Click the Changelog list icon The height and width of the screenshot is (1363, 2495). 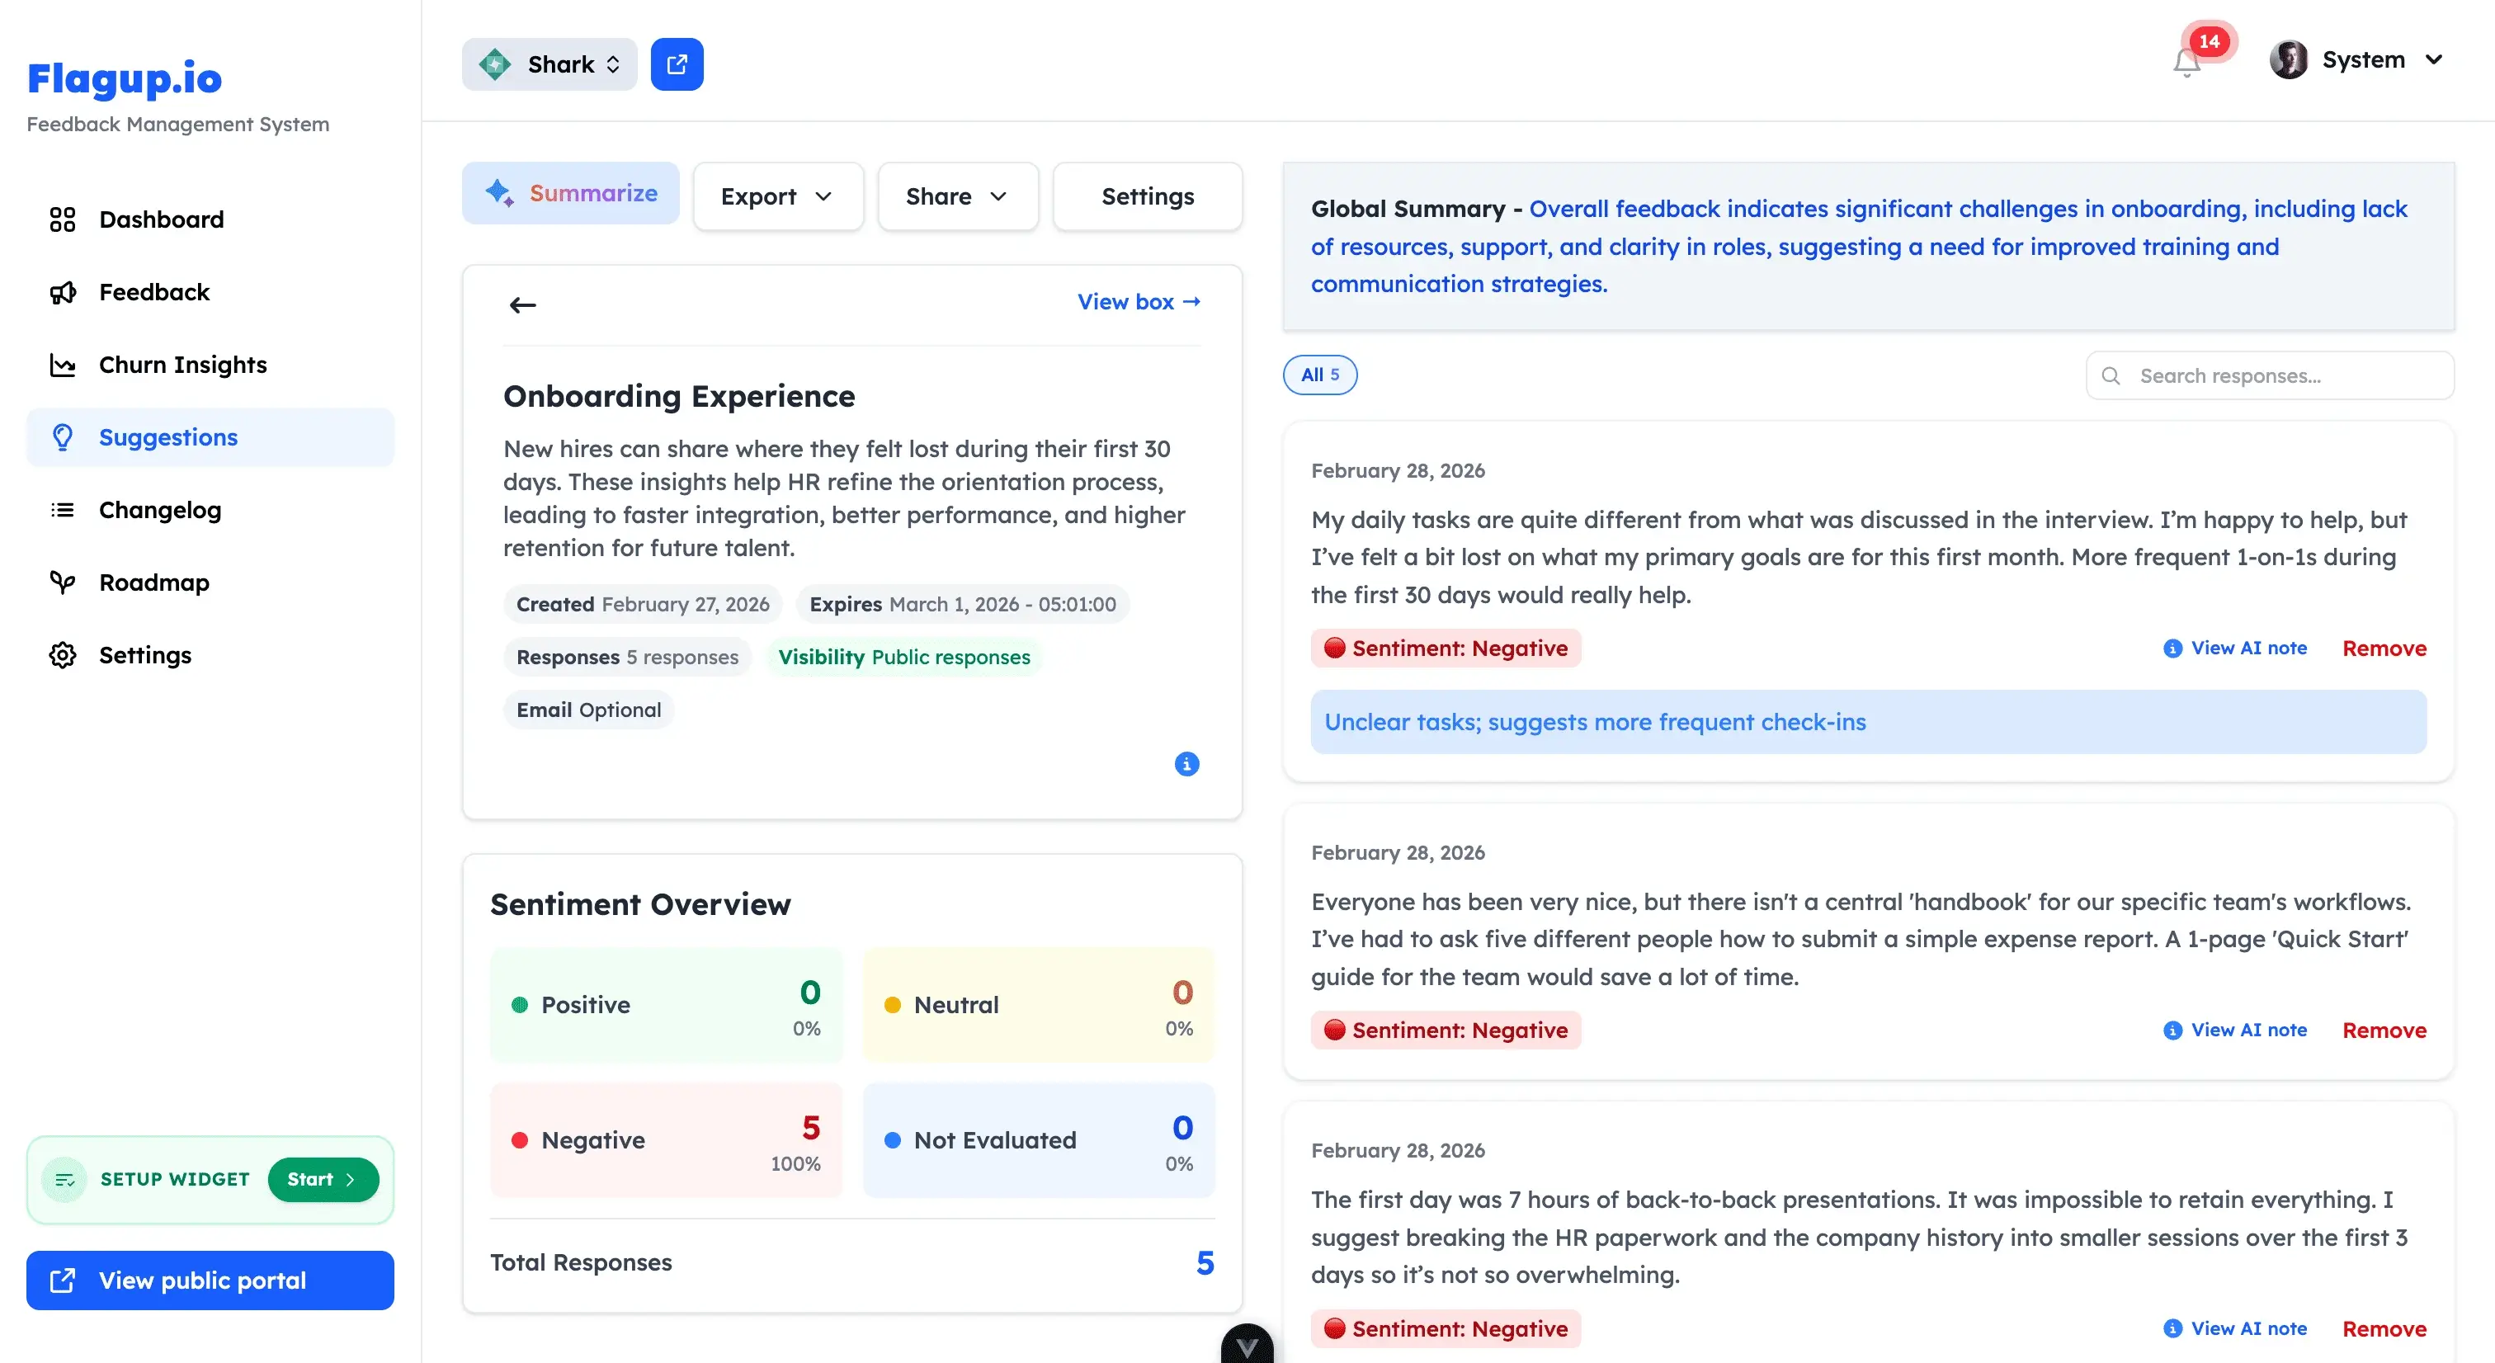click(x=62, y=510)
